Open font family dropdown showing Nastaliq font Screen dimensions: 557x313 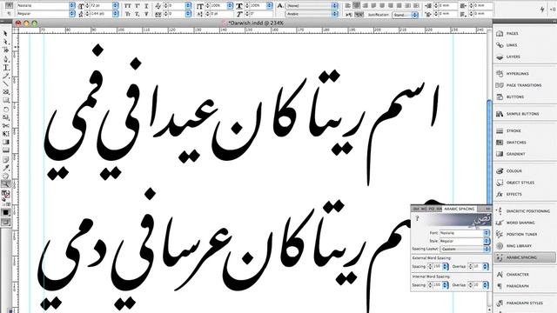click(x=72, y=6)
